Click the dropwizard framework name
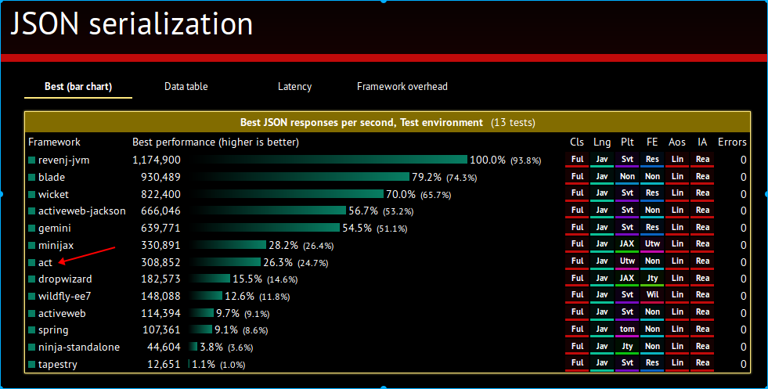 click(x=65, y=279)
